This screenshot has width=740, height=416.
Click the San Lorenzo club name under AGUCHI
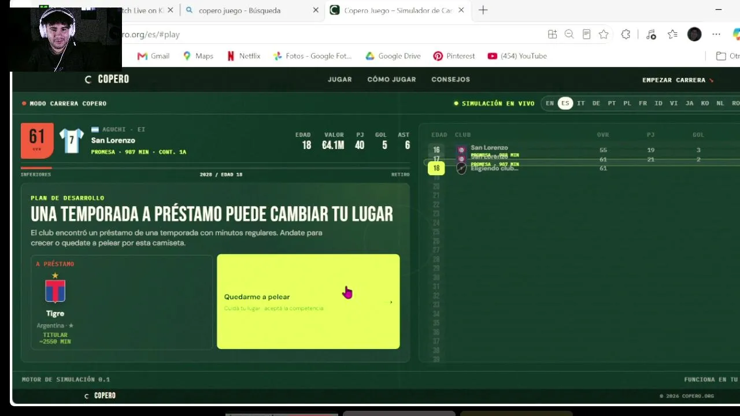[113, 140]
